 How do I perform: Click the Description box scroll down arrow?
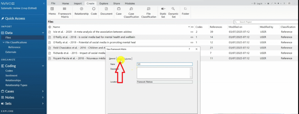point(191,77)
